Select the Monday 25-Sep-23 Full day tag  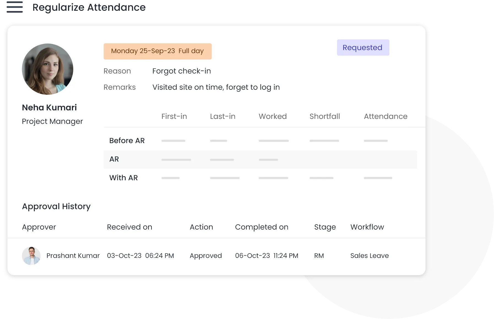pos(158,51)
